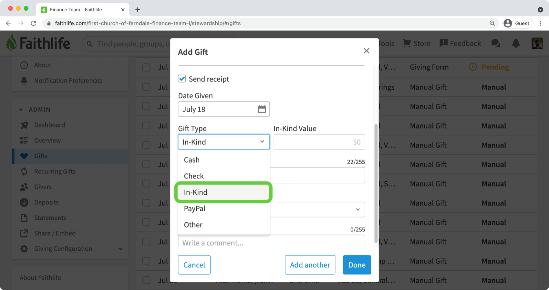
Task: Select the third gift row checkbox
Action: 146,106
